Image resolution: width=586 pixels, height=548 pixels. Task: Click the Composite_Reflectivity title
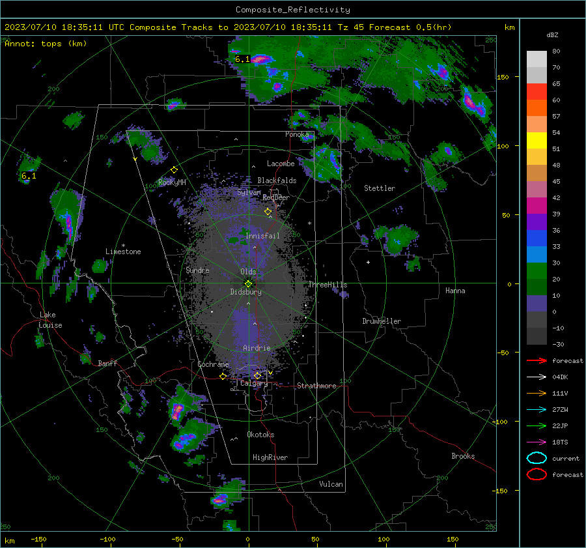tap(293, 10)
